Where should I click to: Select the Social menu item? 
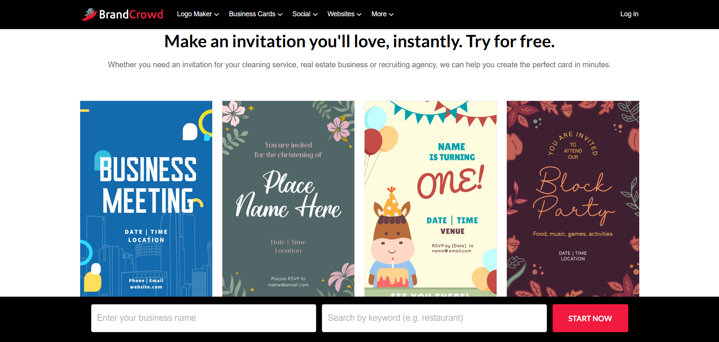pyautogui.click(x=305, y=14)
